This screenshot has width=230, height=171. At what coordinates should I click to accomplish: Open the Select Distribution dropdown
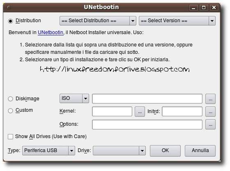tap(98, 21)
